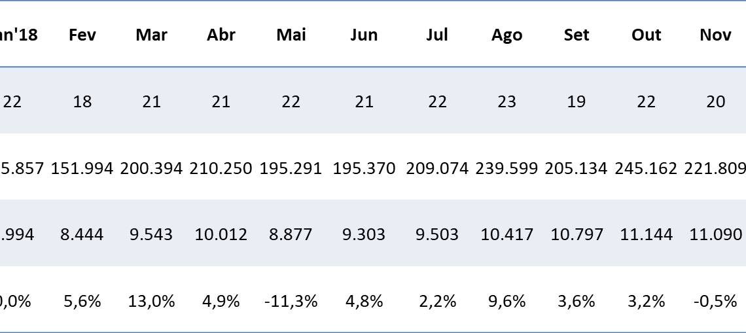Click the Mai column header
Image resolution: width=746 pixels, height=333 pixels.
(x=291, y=35)
